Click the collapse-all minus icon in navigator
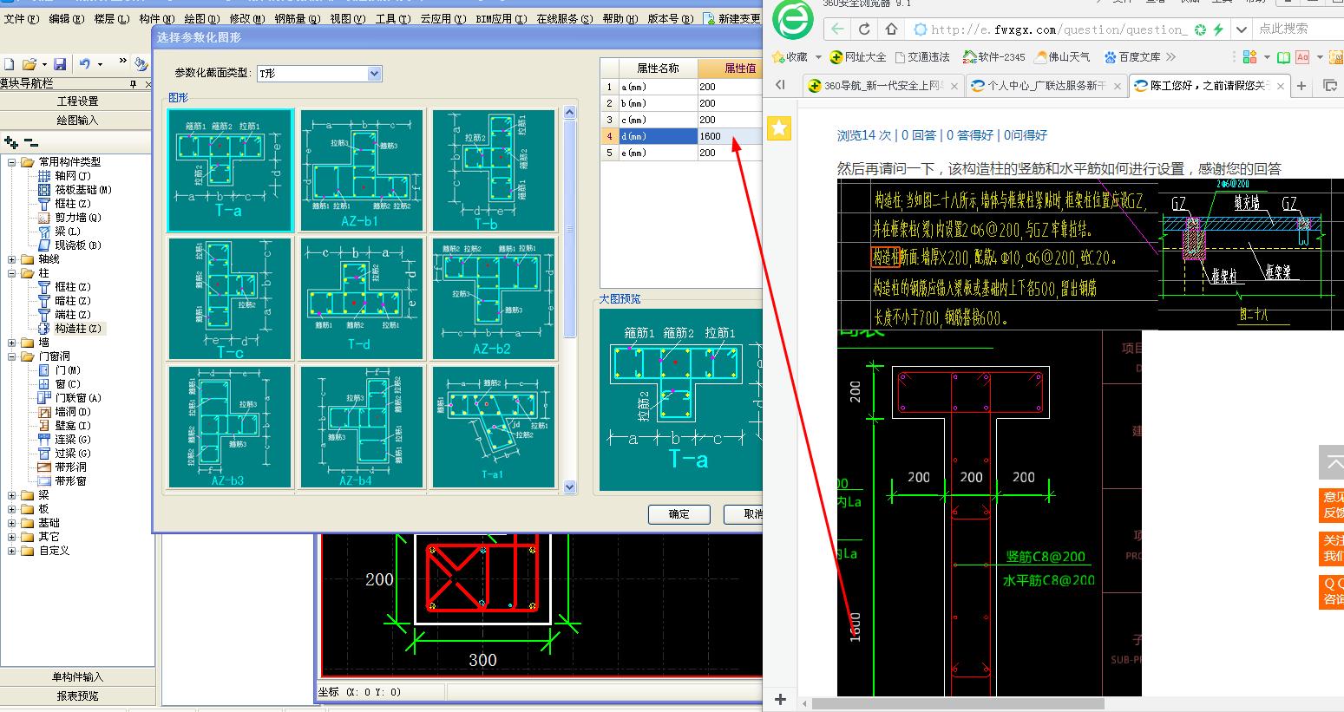This screenshot has width=1344, height=712. [30, 142]
